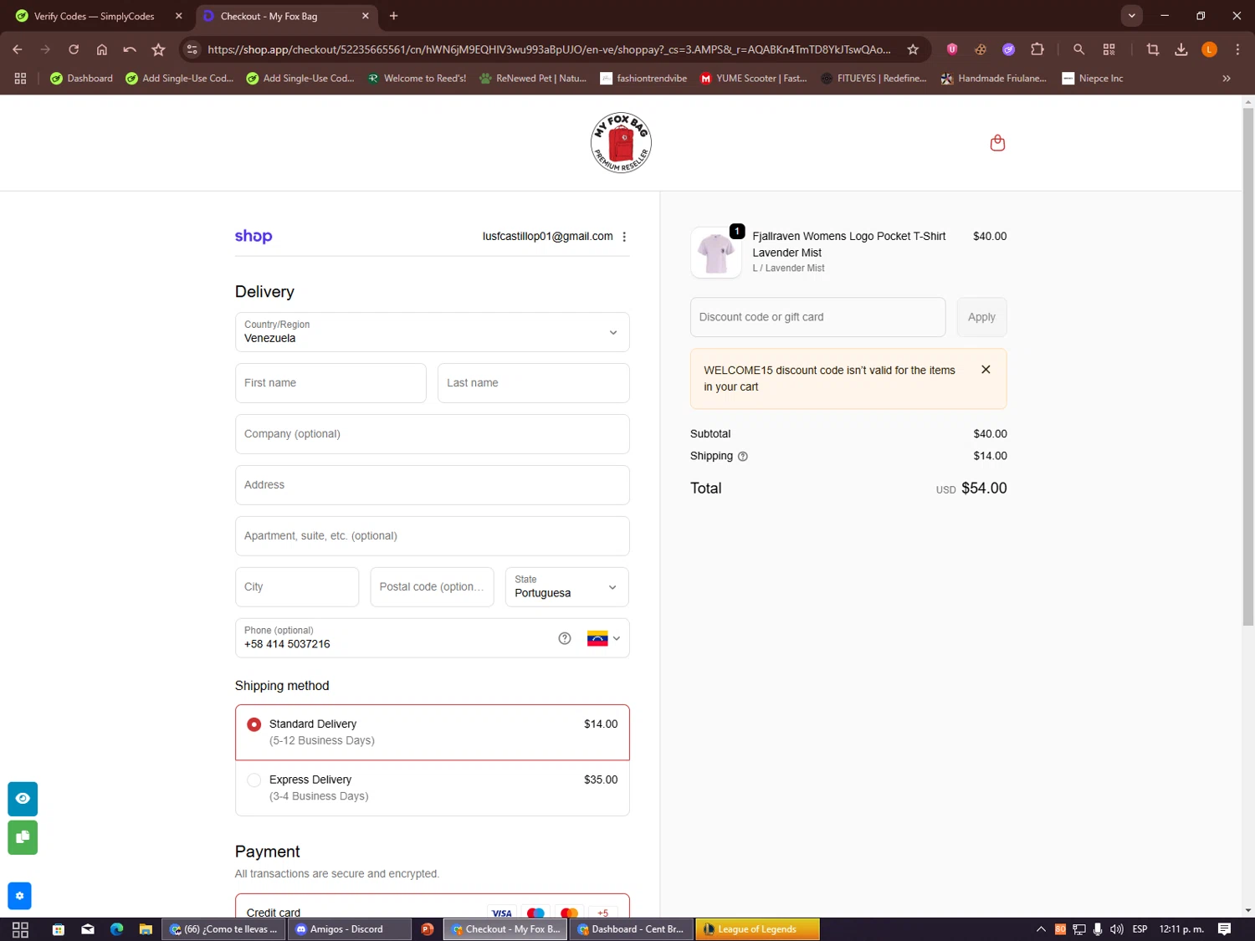Click the browser search magnifier icon
The height and width of the screenshot is (941, 1255).
click(x=1078, y=49)
